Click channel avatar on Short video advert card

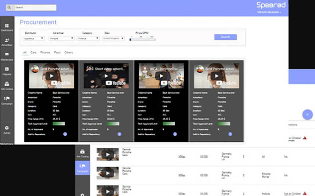pos(90,69)
